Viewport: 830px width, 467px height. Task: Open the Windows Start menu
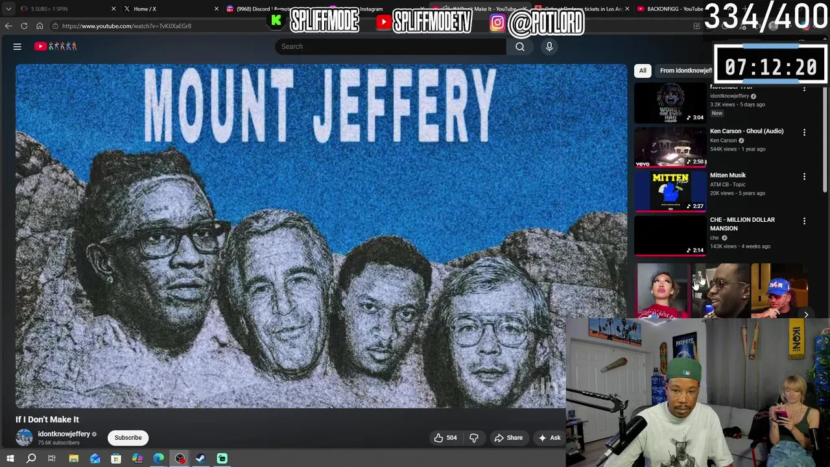pyautogui.click(x=10, y=459)
